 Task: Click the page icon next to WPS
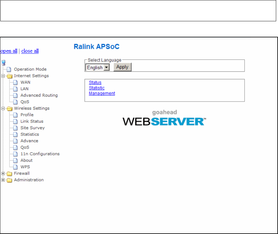pos(16,167)
